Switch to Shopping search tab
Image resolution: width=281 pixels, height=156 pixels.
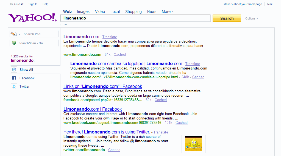133,12
